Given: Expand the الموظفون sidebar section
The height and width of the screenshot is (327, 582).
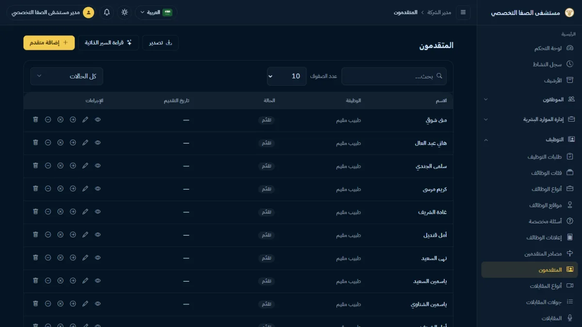Looking at the screenshot, I should click(530, 99).
